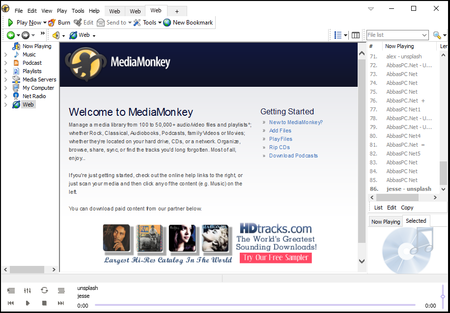Click the New Bookmark globe icon
450x313 pixels.
[167, 23]
